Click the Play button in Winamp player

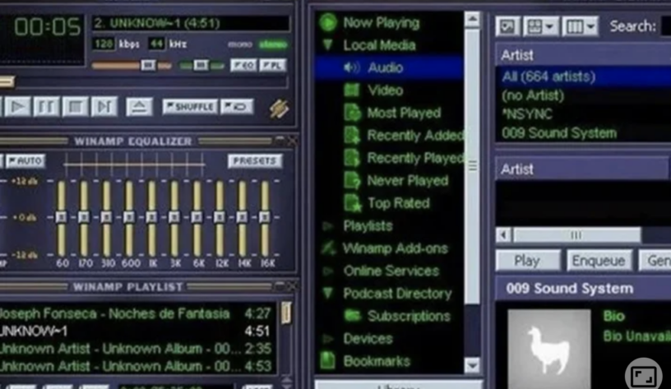tap(18, 106)
